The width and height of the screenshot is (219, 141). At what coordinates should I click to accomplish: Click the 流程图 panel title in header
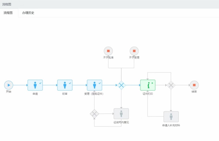tap(7, 4)
